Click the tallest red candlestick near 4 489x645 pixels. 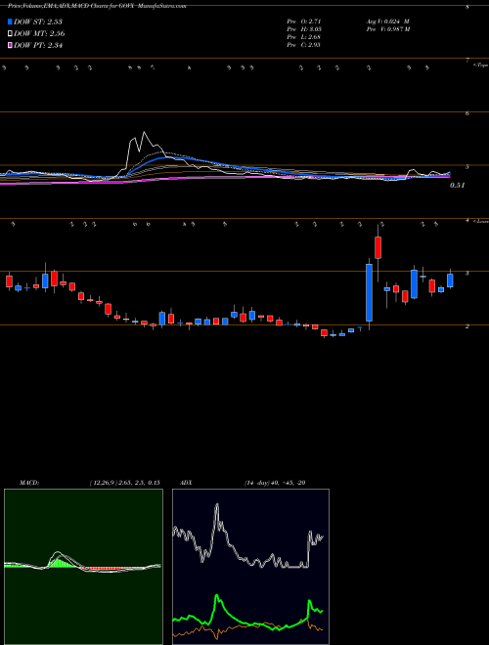(378, 247)
